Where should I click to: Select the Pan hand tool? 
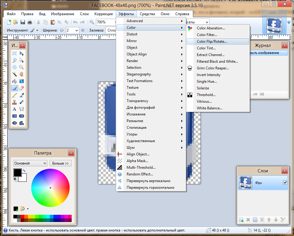coord(22,74)
